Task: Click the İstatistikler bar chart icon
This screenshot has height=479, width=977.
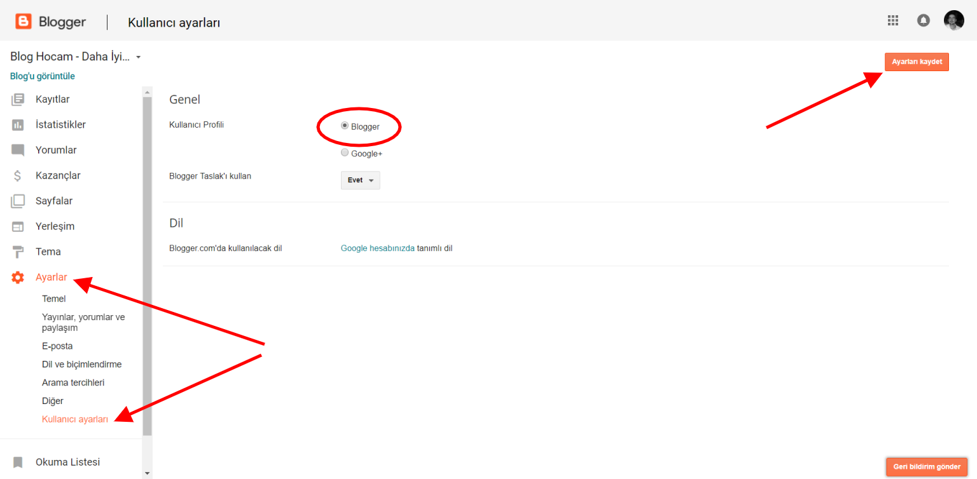Action: (x=18, y=125)
